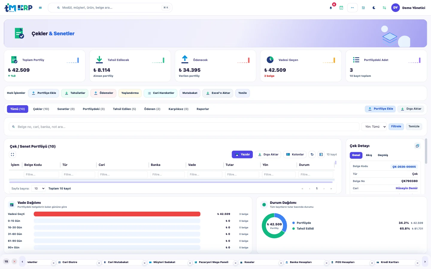Click Excel'e Aktar quick action
Screen dimensions: 431x269
pyautogui.click(x=218, y=93)
